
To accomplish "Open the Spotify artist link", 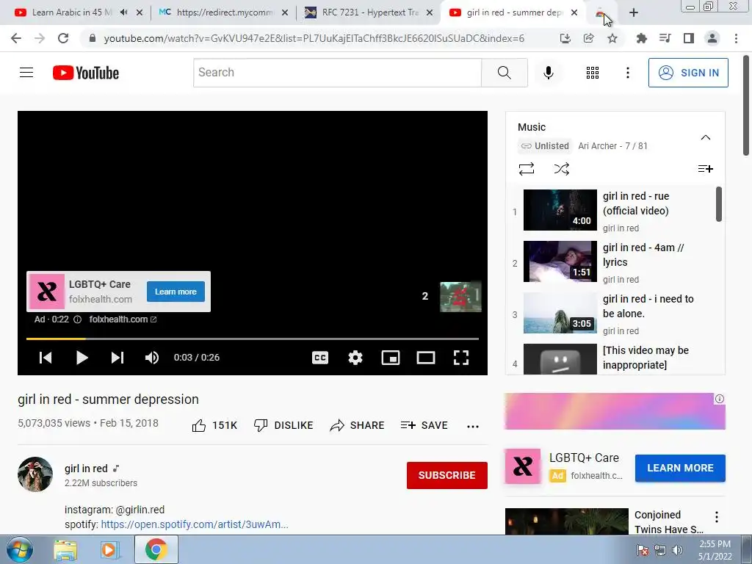I will pyautogui.click(x=194, y=524).
